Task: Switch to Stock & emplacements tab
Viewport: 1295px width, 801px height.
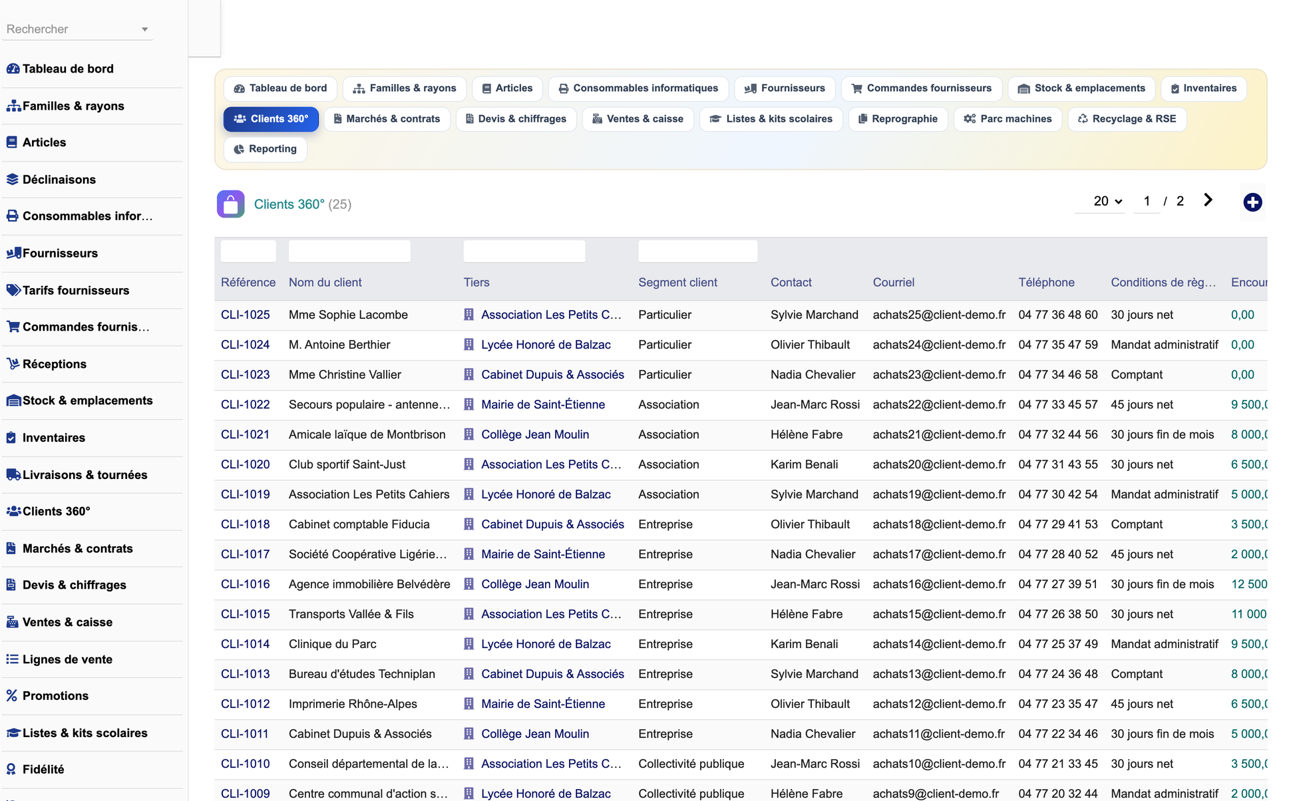Action: point(1081,88)
